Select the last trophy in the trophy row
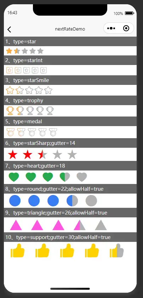The width and height of the screenshot is (143, 298). click(x=50, y=111)
